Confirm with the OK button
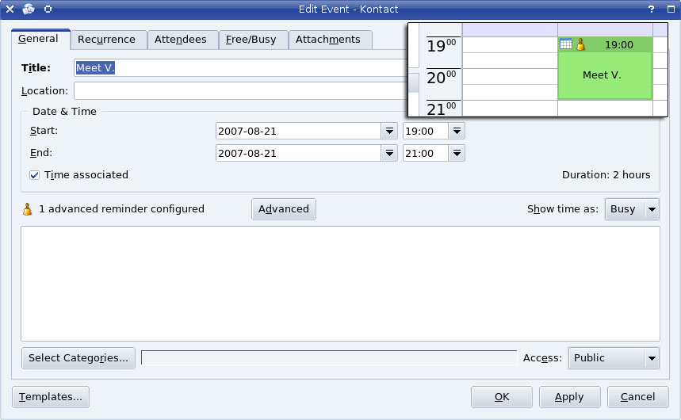The image size is (681, 420). pos(502,397)
